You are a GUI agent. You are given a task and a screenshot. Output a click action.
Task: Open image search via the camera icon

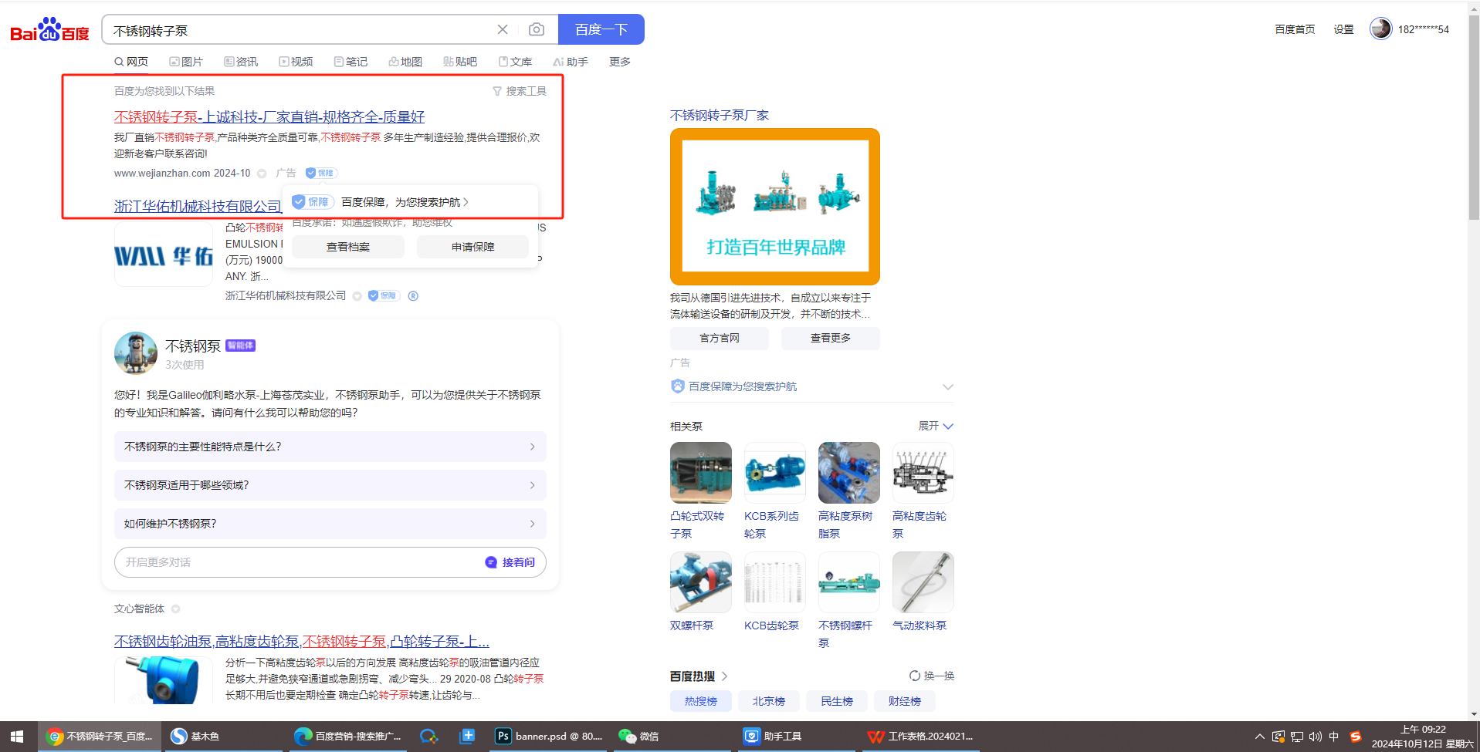pyautogui.click(x=537, y=29)
